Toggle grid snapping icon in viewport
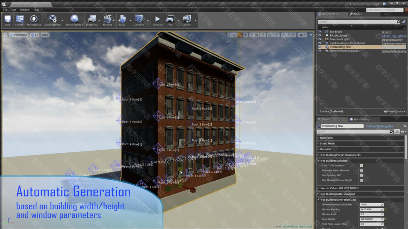The image size is (408, 229). point(257,35)
